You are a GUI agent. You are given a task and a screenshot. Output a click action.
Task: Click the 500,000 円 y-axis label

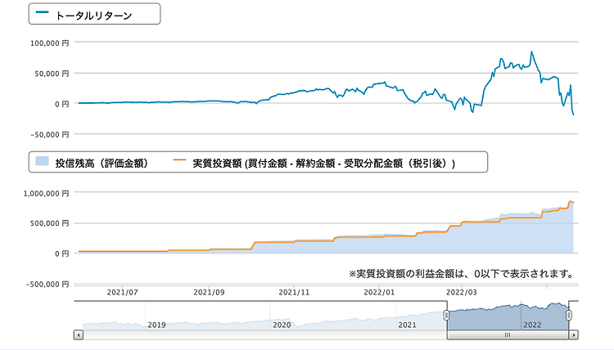[x=50, y=223]
